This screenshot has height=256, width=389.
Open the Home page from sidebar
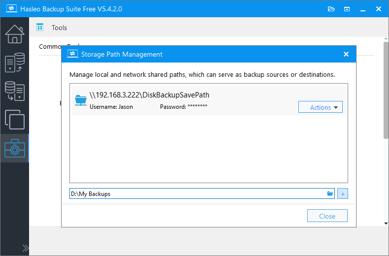pyautogui.click(x=15, y=34)
